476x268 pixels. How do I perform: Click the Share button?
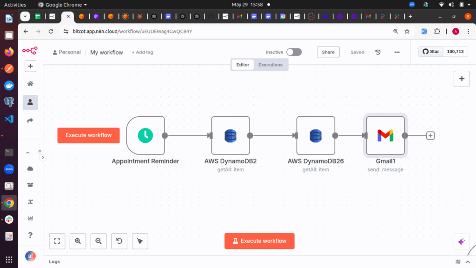pos(328,52)
